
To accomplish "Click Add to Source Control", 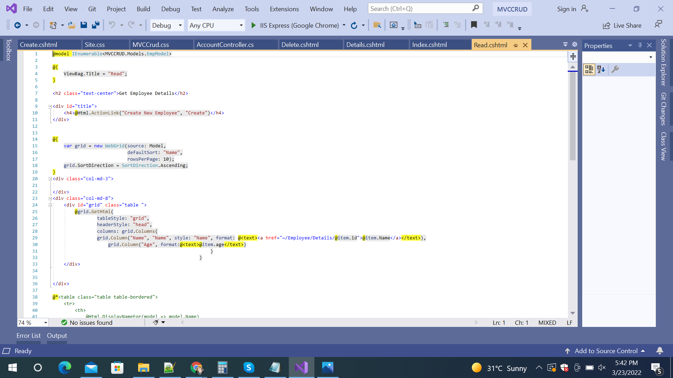I will pyautogui.click(x=606, y=351).
